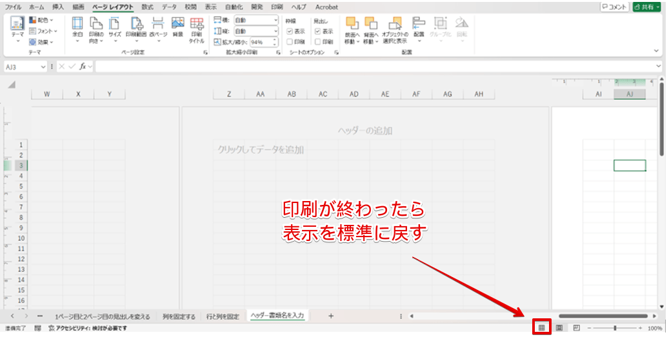Open sheet tab 行と列を固定
Image resolution: width=669 pixels, height=337 pixels.
pos(223,316)
